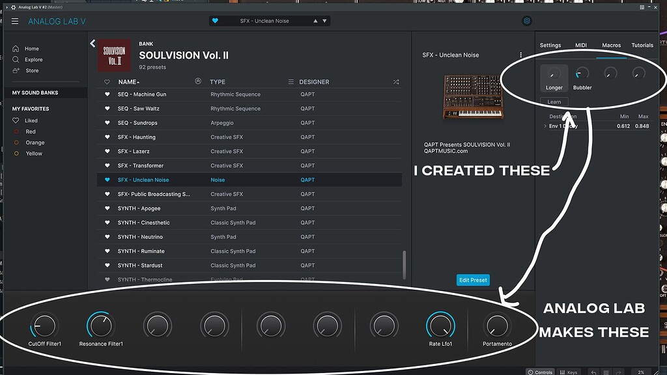The width and height of the screenshot is (667, 375).
Task: Sort presets by DESIGNER column
Action: tap(314, 82)
